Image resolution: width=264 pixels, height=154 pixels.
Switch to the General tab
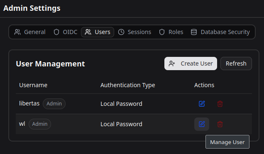(30, 32)
